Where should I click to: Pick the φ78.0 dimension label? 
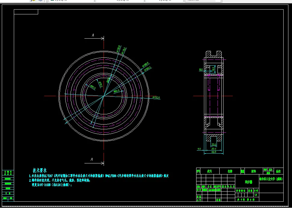point(100,84)
